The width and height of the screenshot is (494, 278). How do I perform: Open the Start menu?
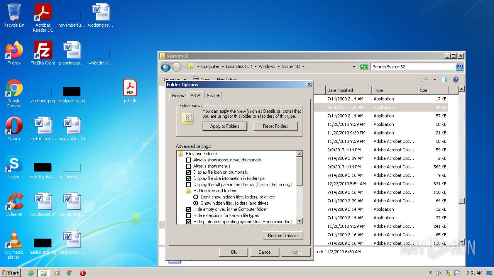pyautogui.click(x=11, y=273)
